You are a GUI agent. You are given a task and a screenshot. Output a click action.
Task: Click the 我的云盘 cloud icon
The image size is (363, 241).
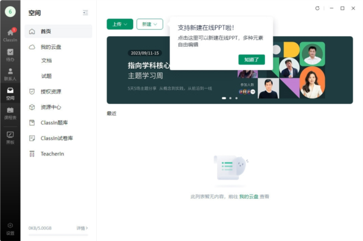tap(32, 47)
